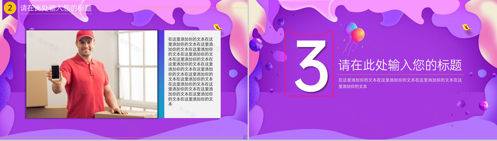Click the yellow circle numbered 2
This screenshot has height=141, width=497.
(10, 8)
